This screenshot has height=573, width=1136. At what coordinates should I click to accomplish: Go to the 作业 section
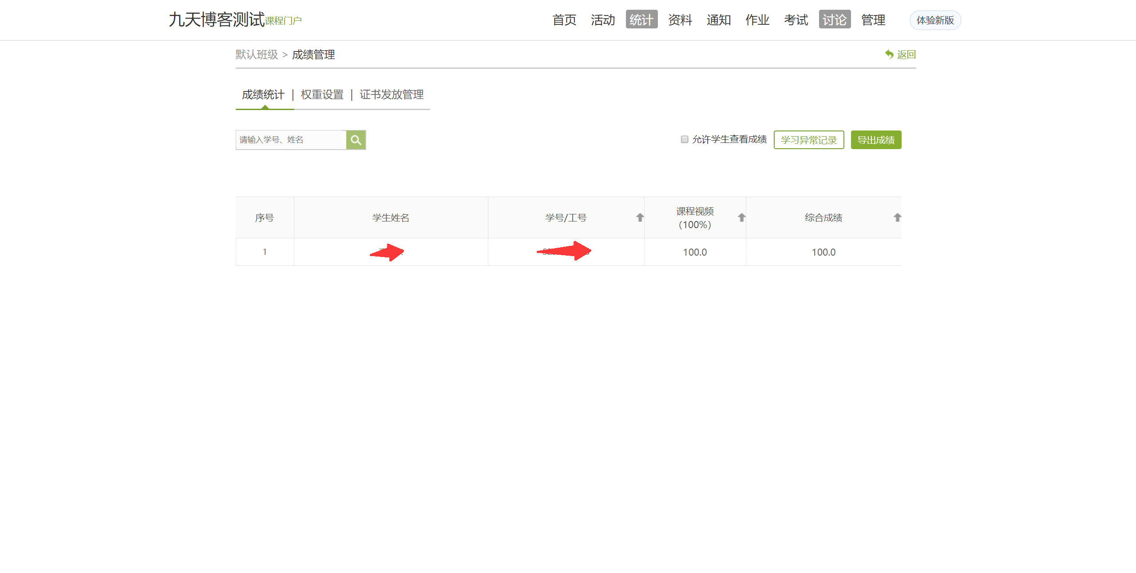coord(756,20)
